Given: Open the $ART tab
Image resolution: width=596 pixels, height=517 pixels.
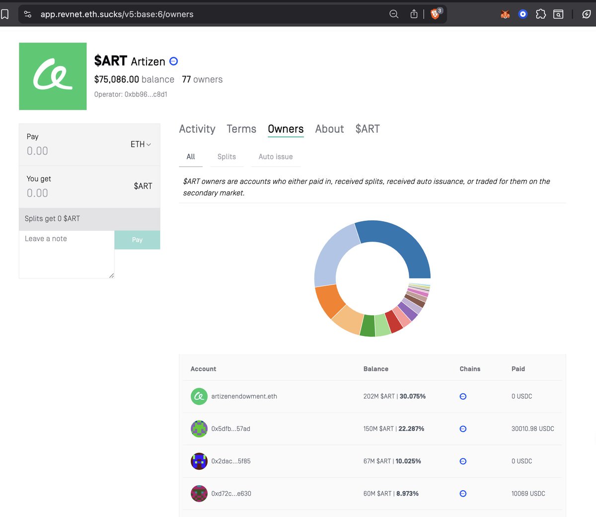Looking at the screenshot, I should [368, 129].
